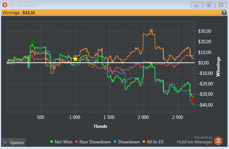Click the 1 500 hands axis label
229x149 pixels.
point(109,117)
